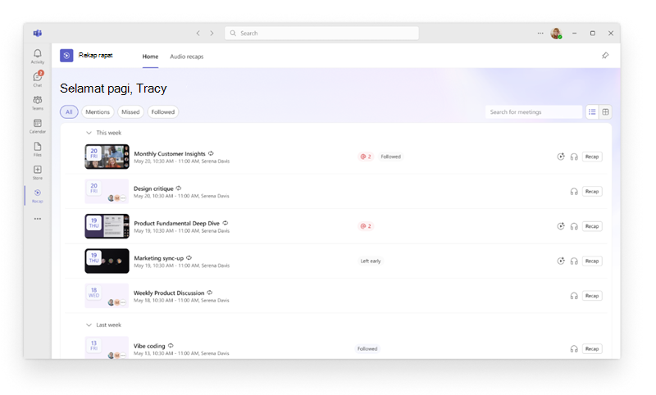Image resolution: width=656 pixels, height=395 pixels.
Task: Click recurring icon next to Design critique
Action: tap(179, 188)
